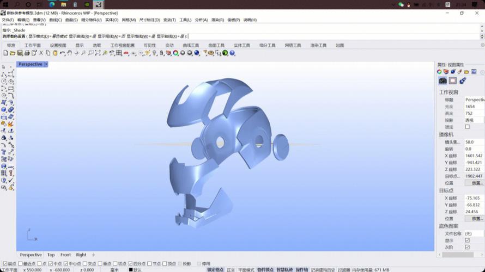Switch to the 实体工具 toolbar tab
This screenshot has height=272, width=485.
click(x=242, y=45)
